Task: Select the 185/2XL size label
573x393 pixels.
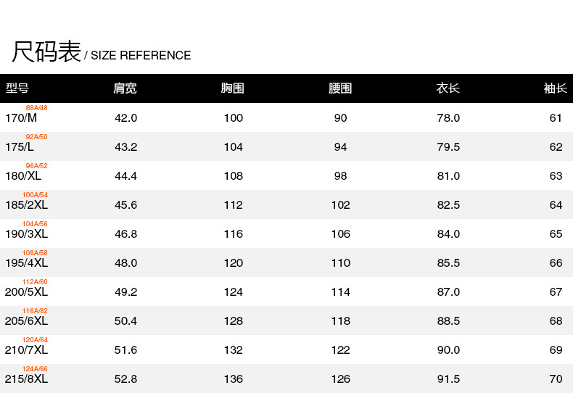Action: point(27,205)
